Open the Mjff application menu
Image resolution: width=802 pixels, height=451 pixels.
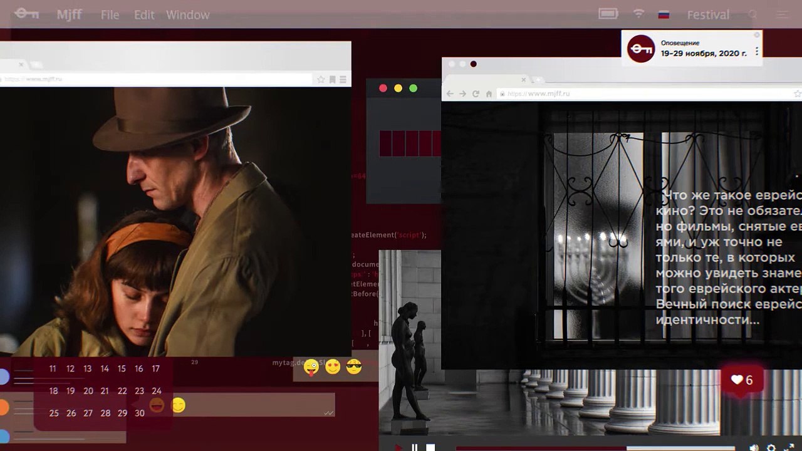click(x=69, y=14)
